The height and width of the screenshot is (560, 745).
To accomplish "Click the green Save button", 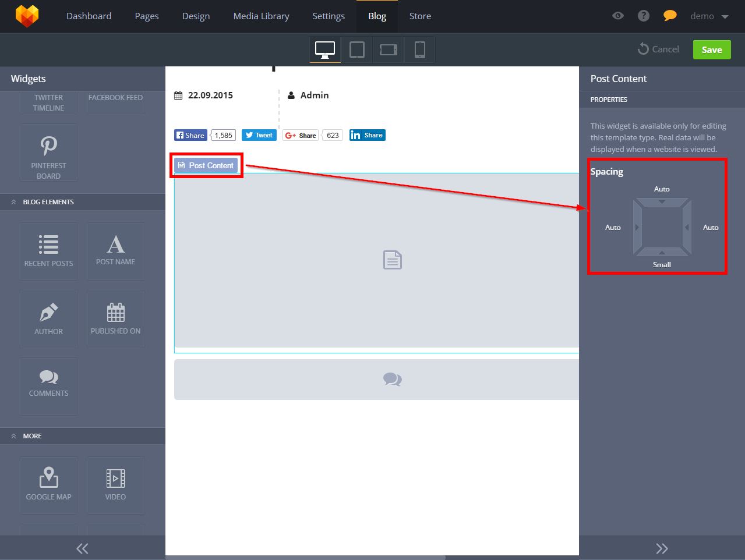I will 712,49.
